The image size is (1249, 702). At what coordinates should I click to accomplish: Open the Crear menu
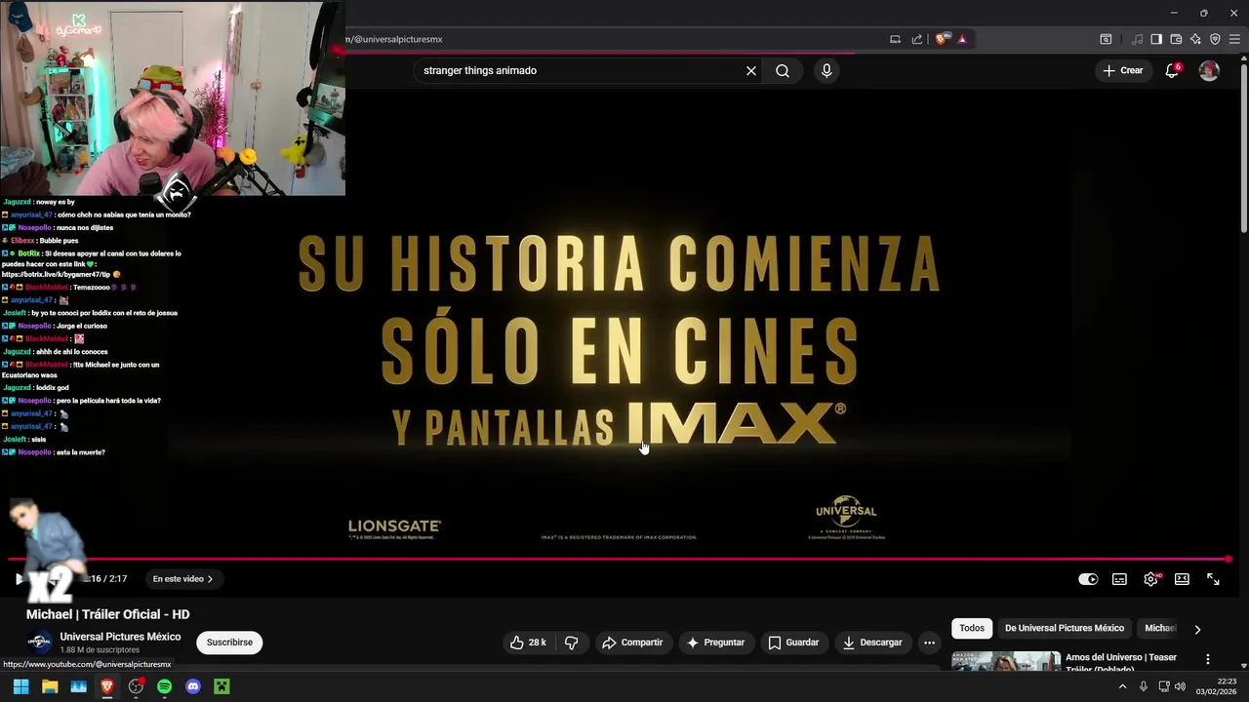(x=1122, y=70)
